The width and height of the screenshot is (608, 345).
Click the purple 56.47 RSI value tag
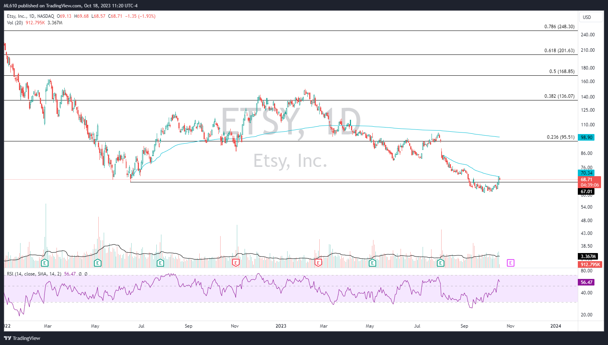click(x=586, y=282)
